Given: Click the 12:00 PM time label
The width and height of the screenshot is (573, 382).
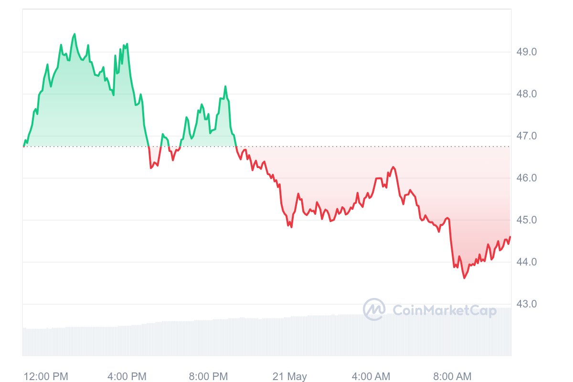Looking at the screenshot, I should [46, 376].
